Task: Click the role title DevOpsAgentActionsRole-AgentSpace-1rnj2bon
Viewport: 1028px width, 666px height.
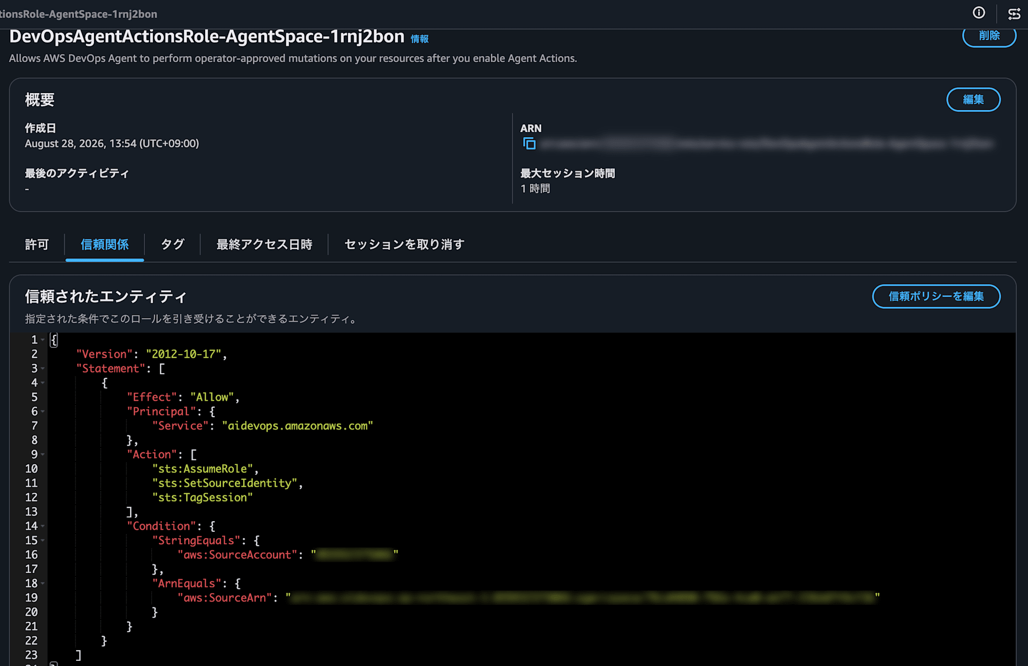Action: click(207, 36)
